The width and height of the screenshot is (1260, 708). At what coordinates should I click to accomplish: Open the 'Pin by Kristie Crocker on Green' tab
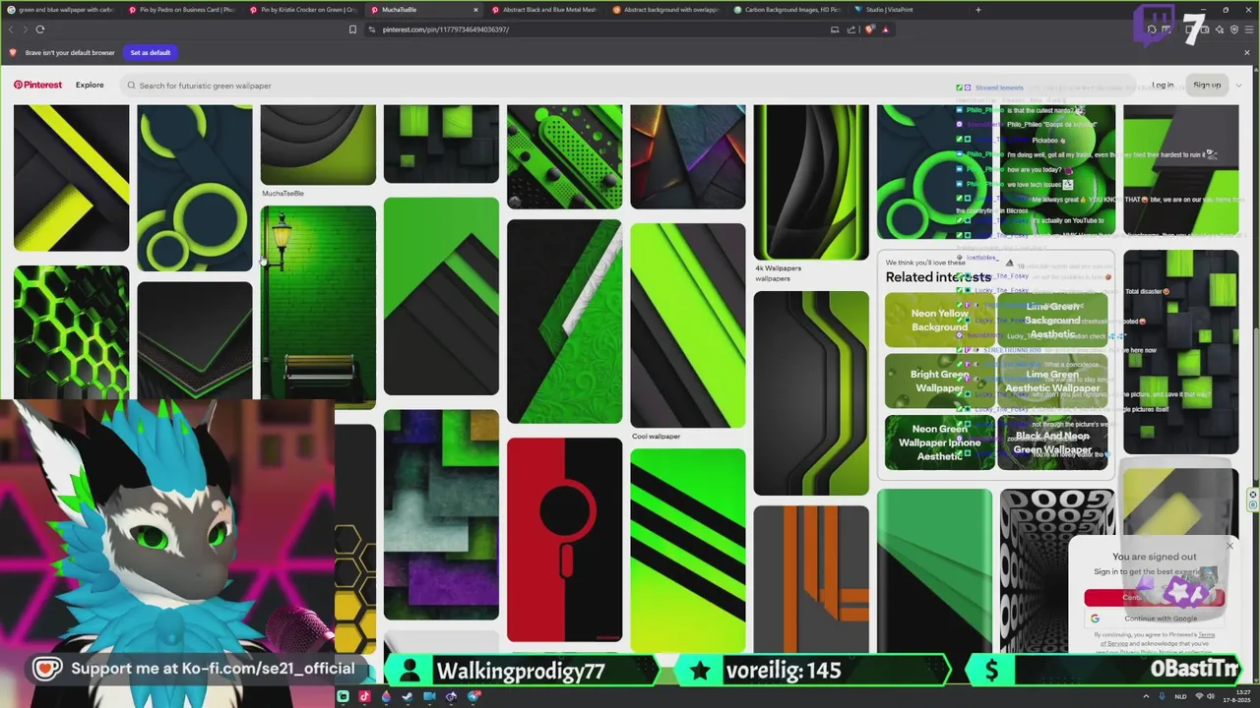(302, 10)
